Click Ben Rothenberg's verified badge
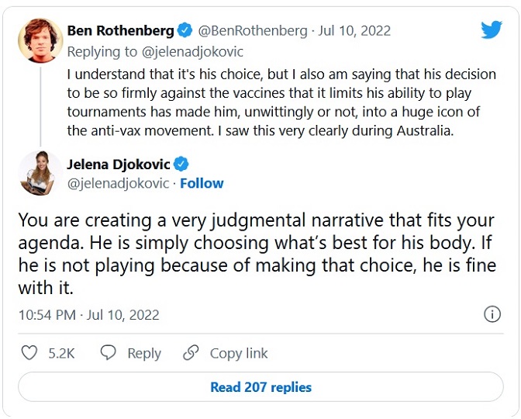 [185, 31]
